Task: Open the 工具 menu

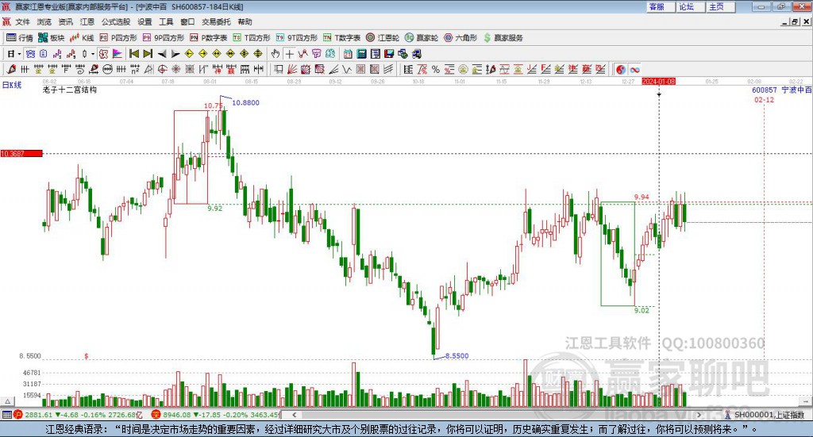Action: point(166,21)
